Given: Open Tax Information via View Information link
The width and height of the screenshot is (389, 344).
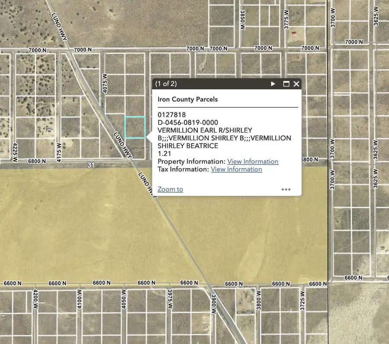Looking at the screenshot, I should (236, 169).
